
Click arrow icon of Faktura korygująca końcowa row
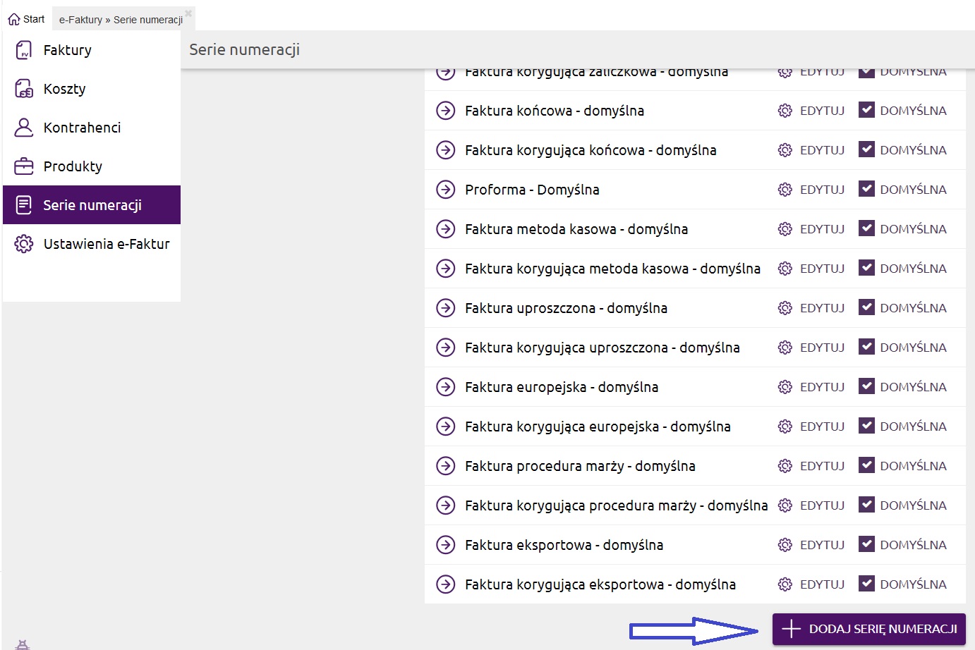click(x=445, y=150)
